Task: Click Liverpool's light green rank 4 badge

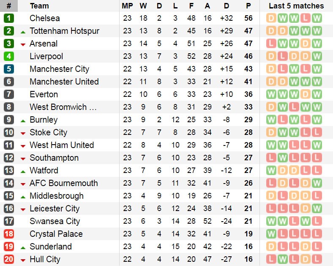Action: point(9,56)
